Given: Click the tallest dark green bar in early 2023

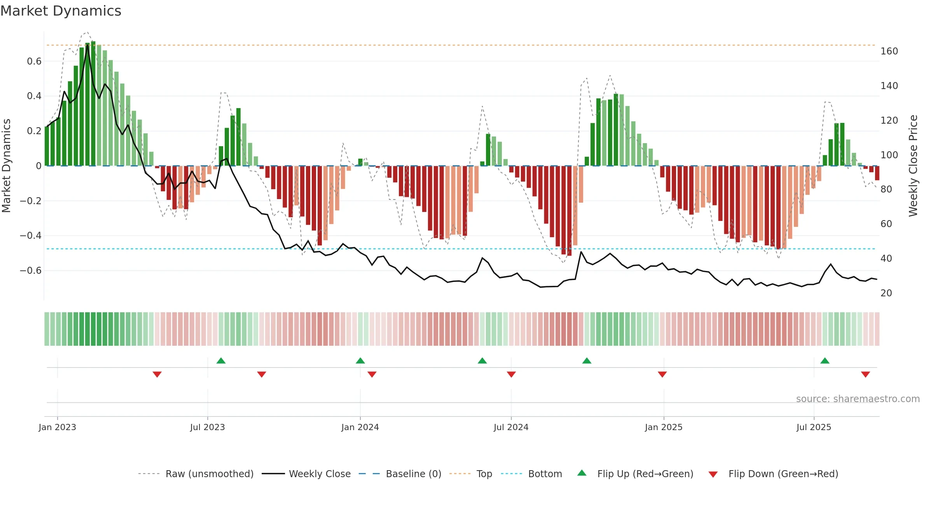Looking at the screenshot, I should tap(93, 103).
